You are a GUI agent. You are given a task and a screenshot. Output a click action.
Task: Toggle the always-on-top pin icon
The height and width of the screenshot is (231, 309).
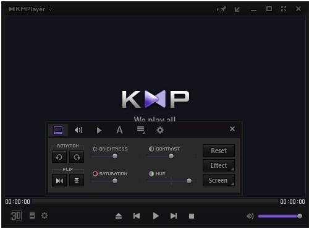(221, 9)
